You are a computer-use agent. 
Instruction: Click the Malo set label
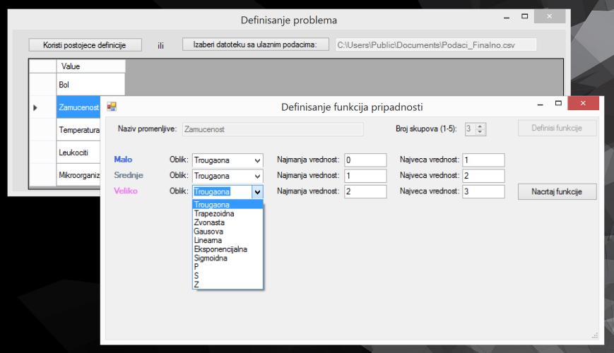[123, 160]
